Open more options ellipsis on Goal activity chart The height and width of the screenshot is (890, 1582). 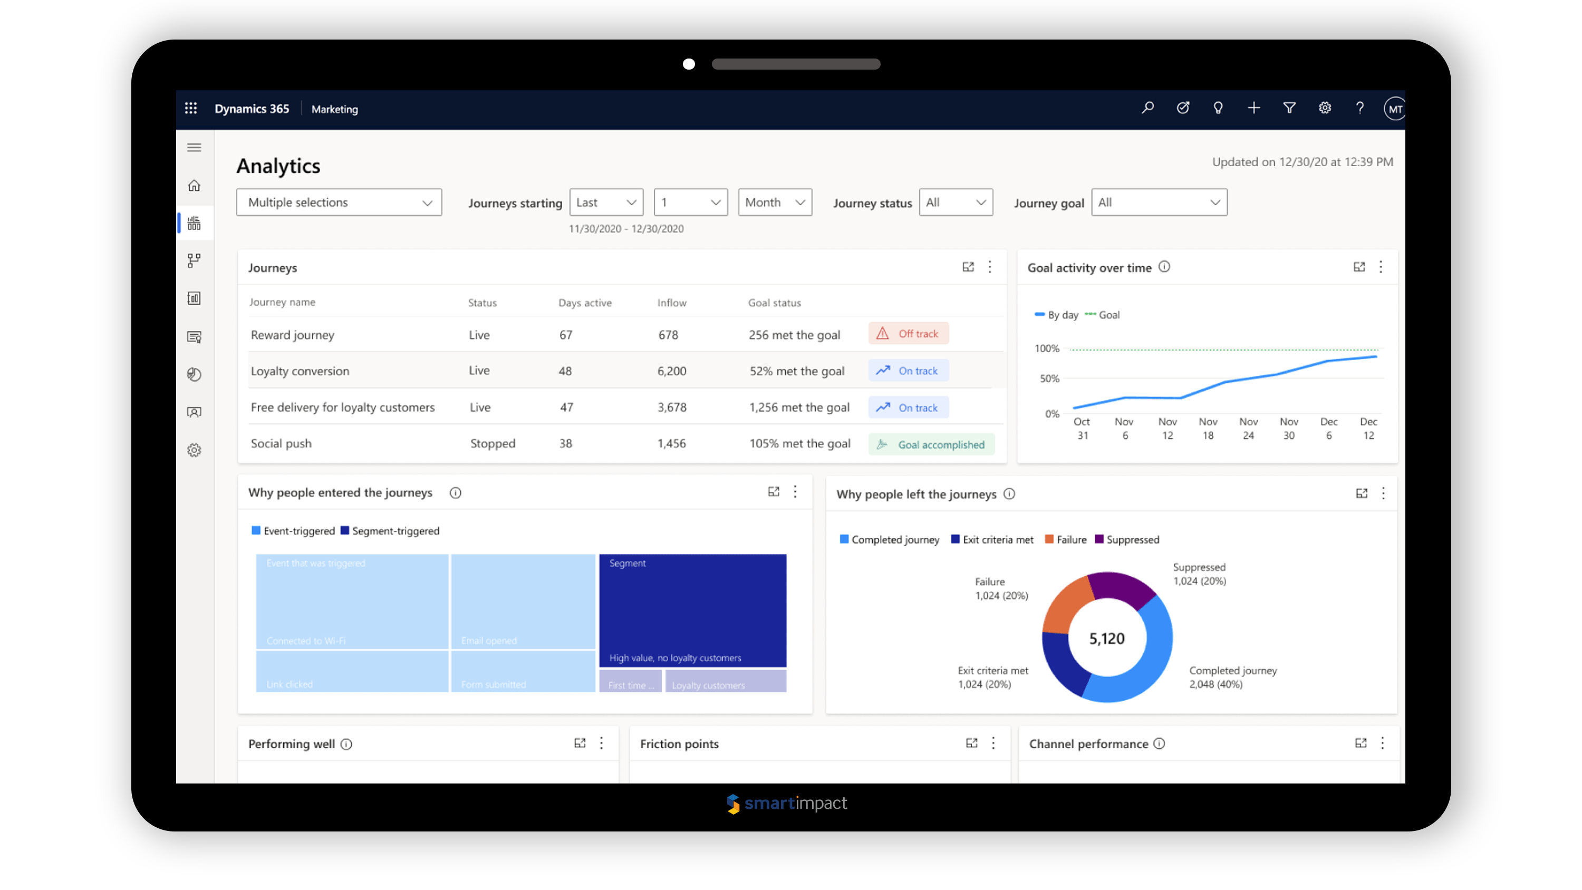(1381, 267)
